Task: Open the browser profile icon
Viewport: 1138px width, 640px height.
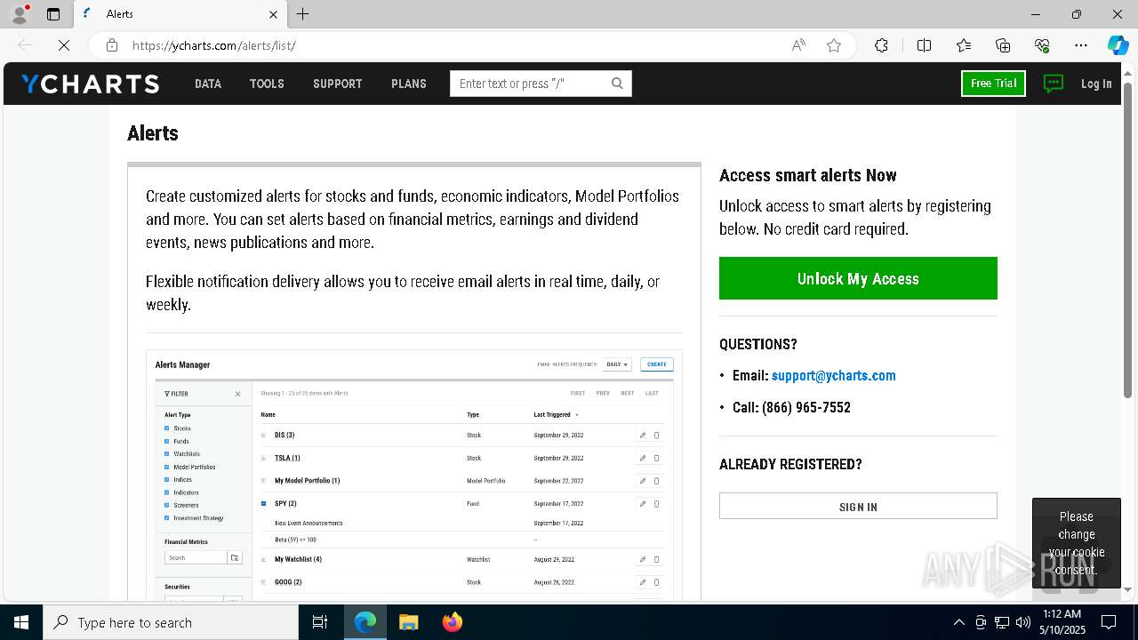Action: (20, 14)
